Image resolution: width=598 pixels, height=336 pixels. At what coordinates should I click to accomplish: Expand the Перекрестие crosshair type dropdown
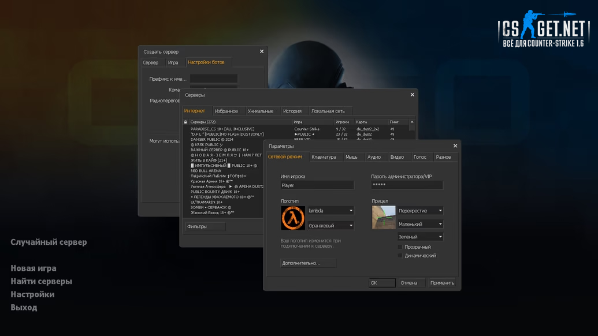(x=420, y=211)
